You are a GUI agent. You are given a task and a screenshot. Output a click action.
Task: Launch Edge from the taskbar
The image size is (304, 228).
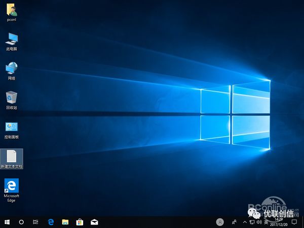click(51, 222)
